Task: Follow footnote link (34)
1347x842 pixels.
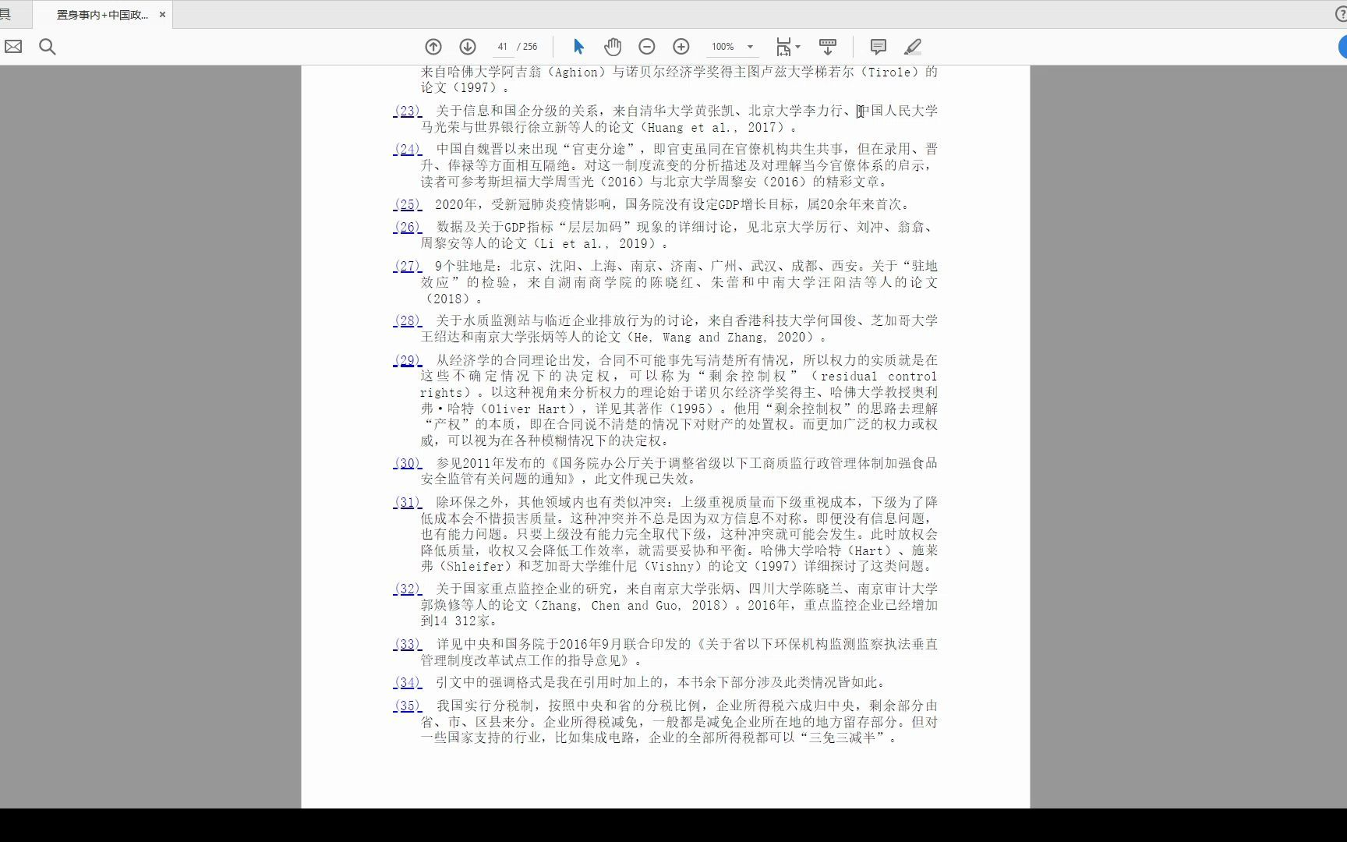Action: click(408, 682)
